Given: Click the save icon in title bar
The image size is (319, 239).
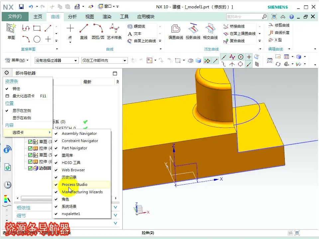Looking at the screenshot, I should click(21, 7).
